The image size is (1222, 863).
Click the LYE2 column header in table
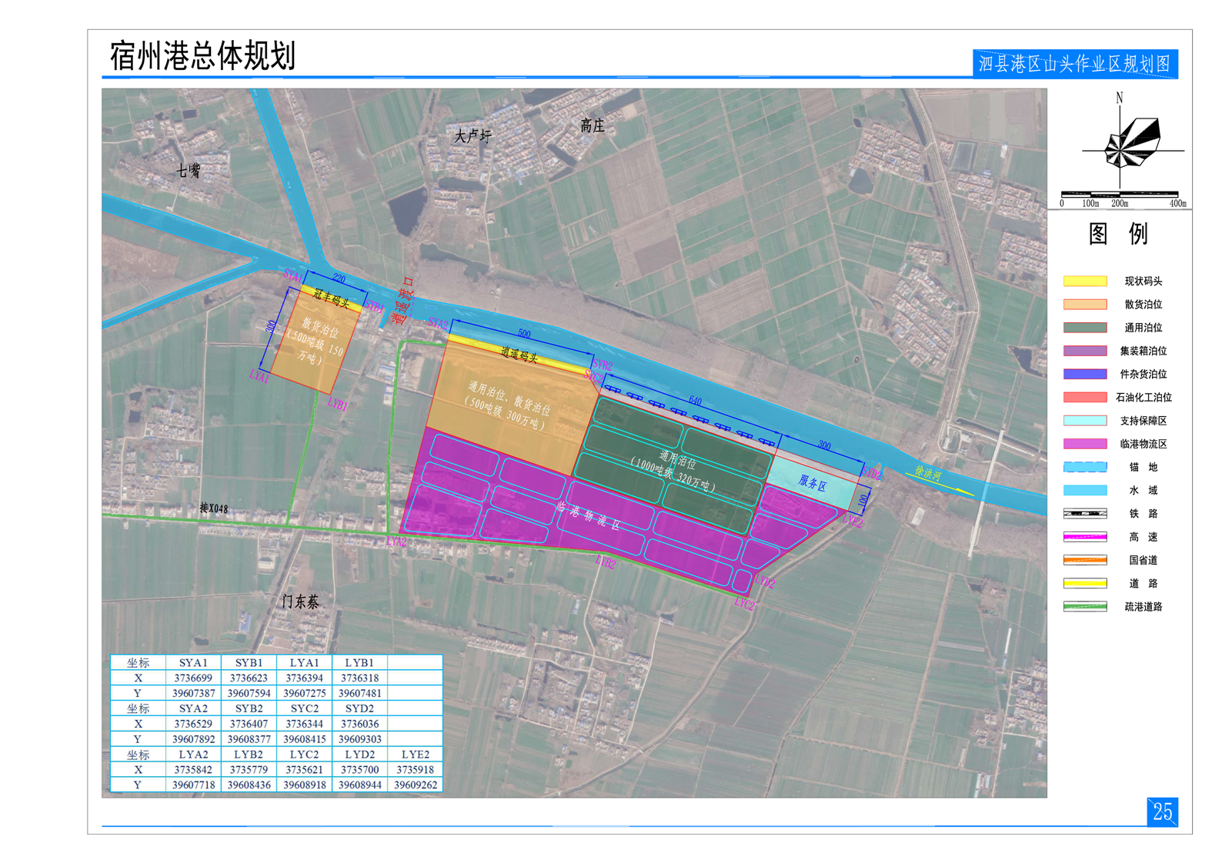(415, 755)
